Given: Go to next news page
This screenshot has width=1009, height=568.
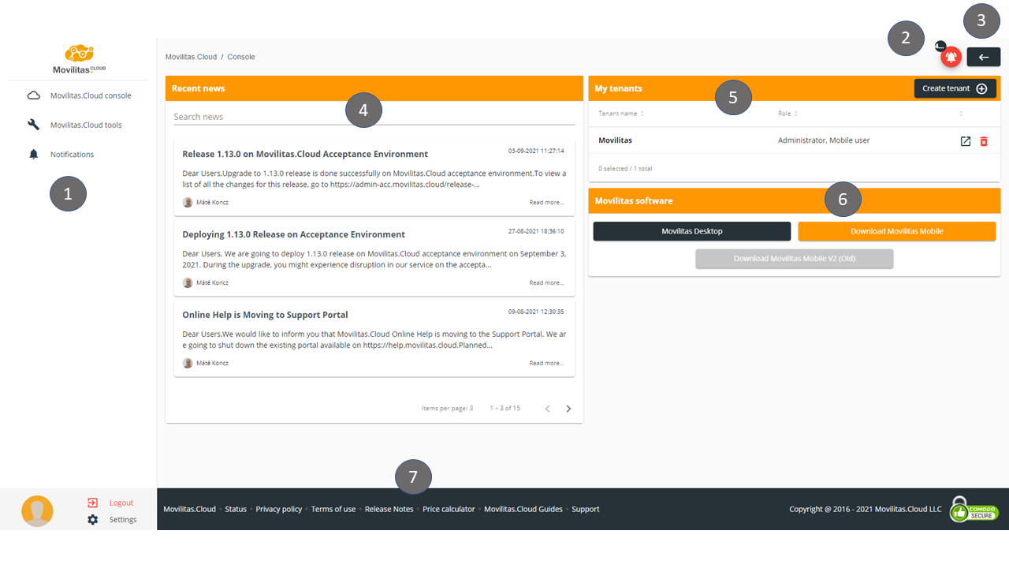Looking at the screenshot, I should coord(568,409).
